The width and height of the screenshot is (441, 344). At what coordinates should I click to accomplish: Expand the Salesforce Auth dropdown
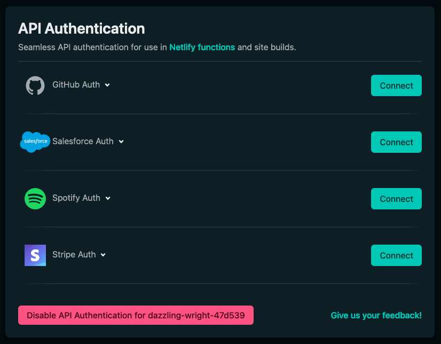121,142
